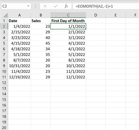The height and width of the screenshot is (130, 139).
Task: Open the Name Box dropdown arrow
Action: (x=28, y=6)
